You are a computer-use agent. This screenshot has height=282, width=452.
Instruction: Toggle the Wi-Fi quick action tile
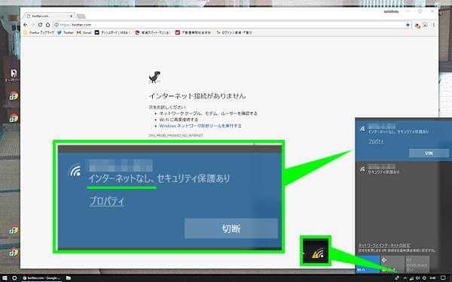click(x=368, y=264)
